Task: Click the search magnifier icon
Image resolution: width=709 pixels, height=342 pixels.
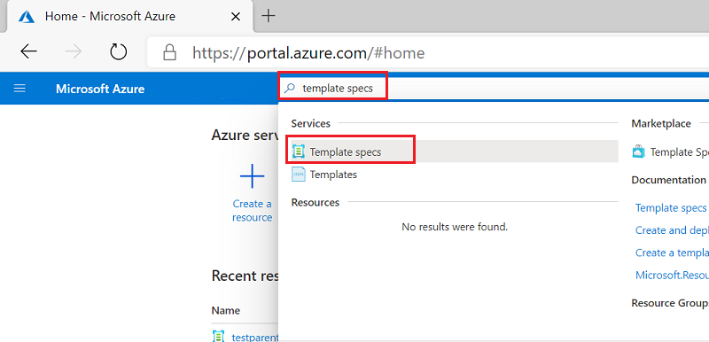Action: point(290,88)
